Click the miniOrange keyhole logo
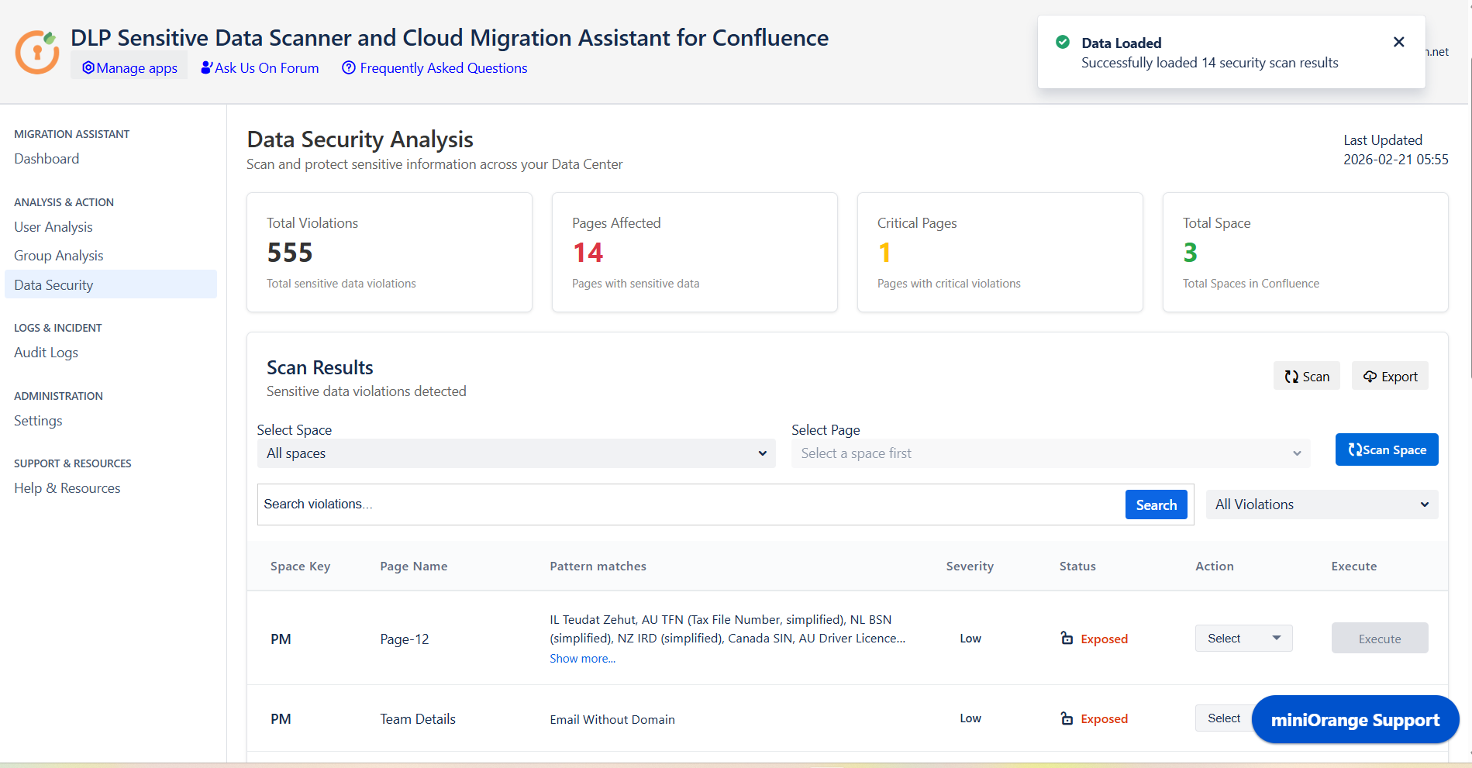The image size is (1472, 768). pos(37,52)
